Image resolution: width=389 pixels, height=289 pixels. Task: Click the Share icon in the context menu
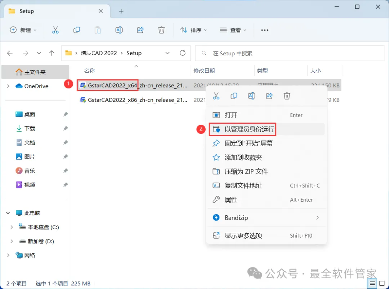click(x=269, y=96)
